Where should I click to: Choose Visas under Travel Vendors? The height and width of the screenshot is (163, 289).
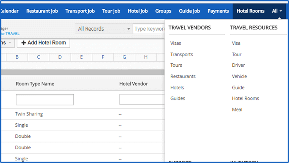coord(175,43)
